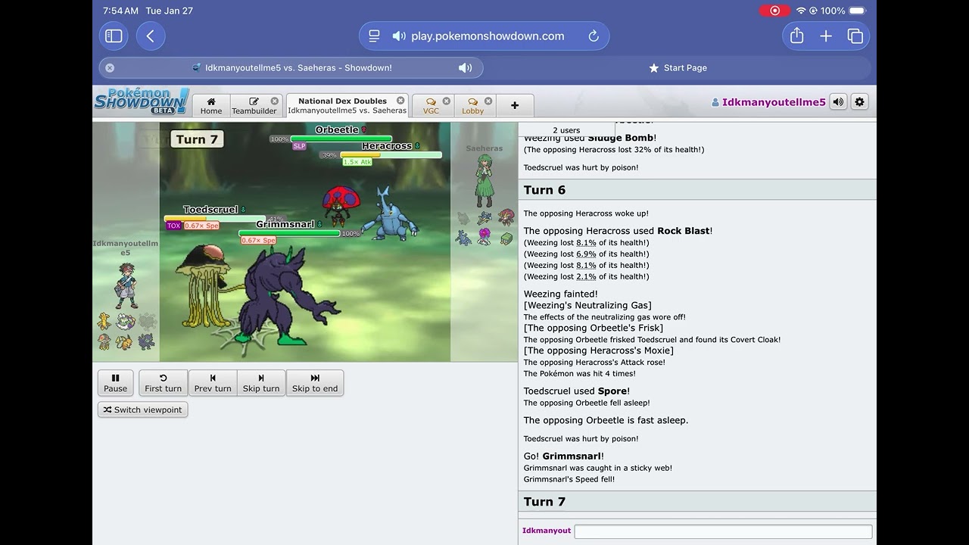This screenshot has width=969, height=545.
Task: Focus the battle chat message box
Action: [723, 531]
